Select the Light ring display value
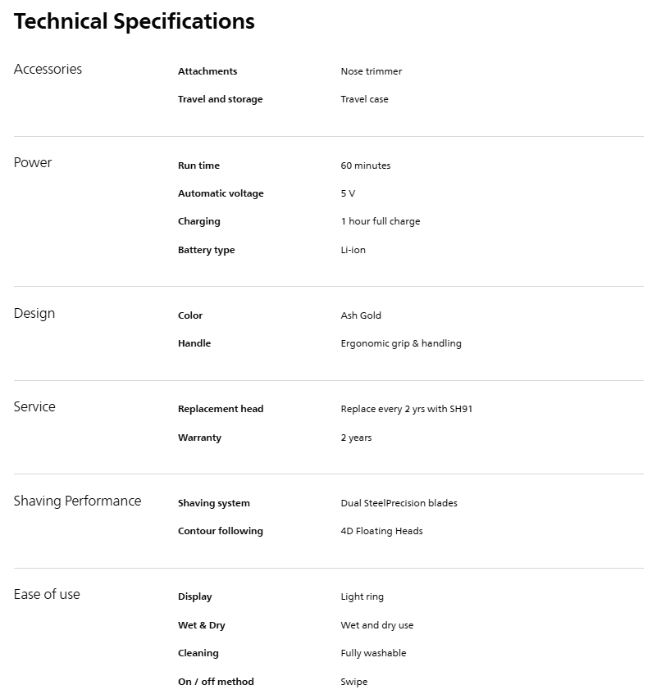 (362, 596)
